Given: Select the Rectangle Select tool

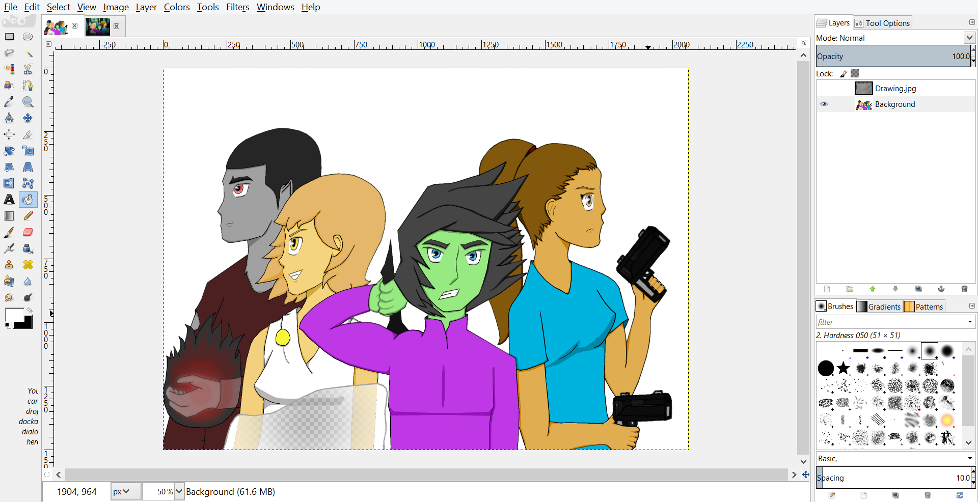Looking at the screenshot, I should click(x=9, y=37).
